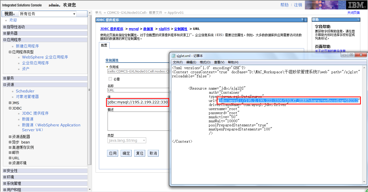Image resolution: width=368 pixels, height=192 pixels.
Task: Open the 帮助 link in top banner
Action: click(284, 5)
